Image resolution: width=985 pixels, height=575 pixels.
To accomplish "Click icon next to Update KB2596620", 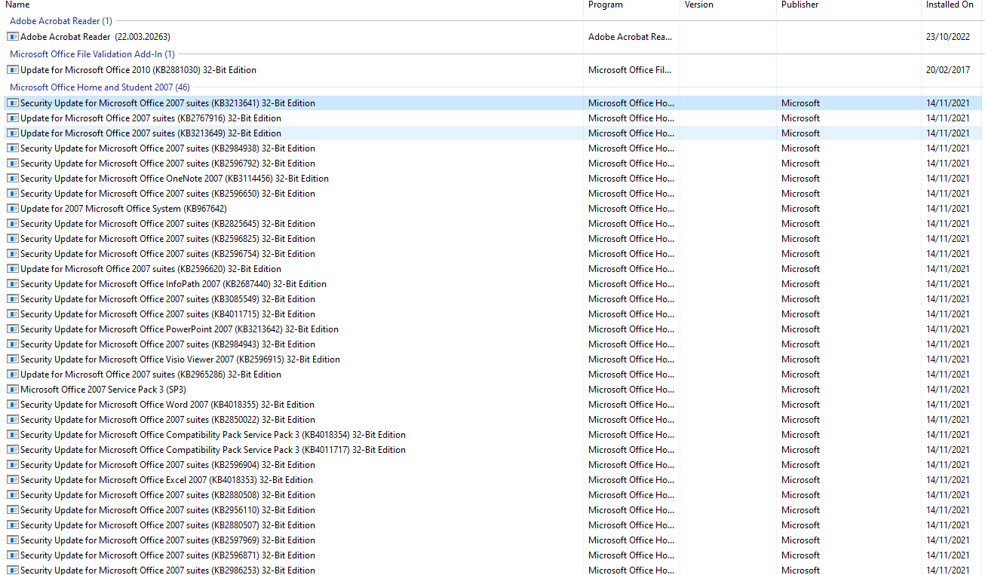I will [x=13, y=268].
